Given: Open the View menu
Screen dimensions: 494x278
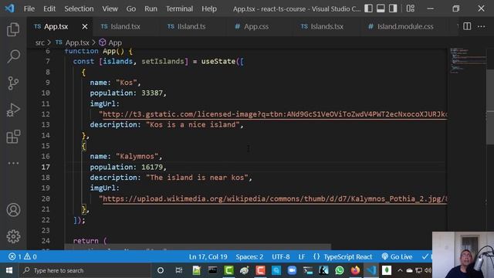Looking at the screenshot, I should [x=110, y=8].
